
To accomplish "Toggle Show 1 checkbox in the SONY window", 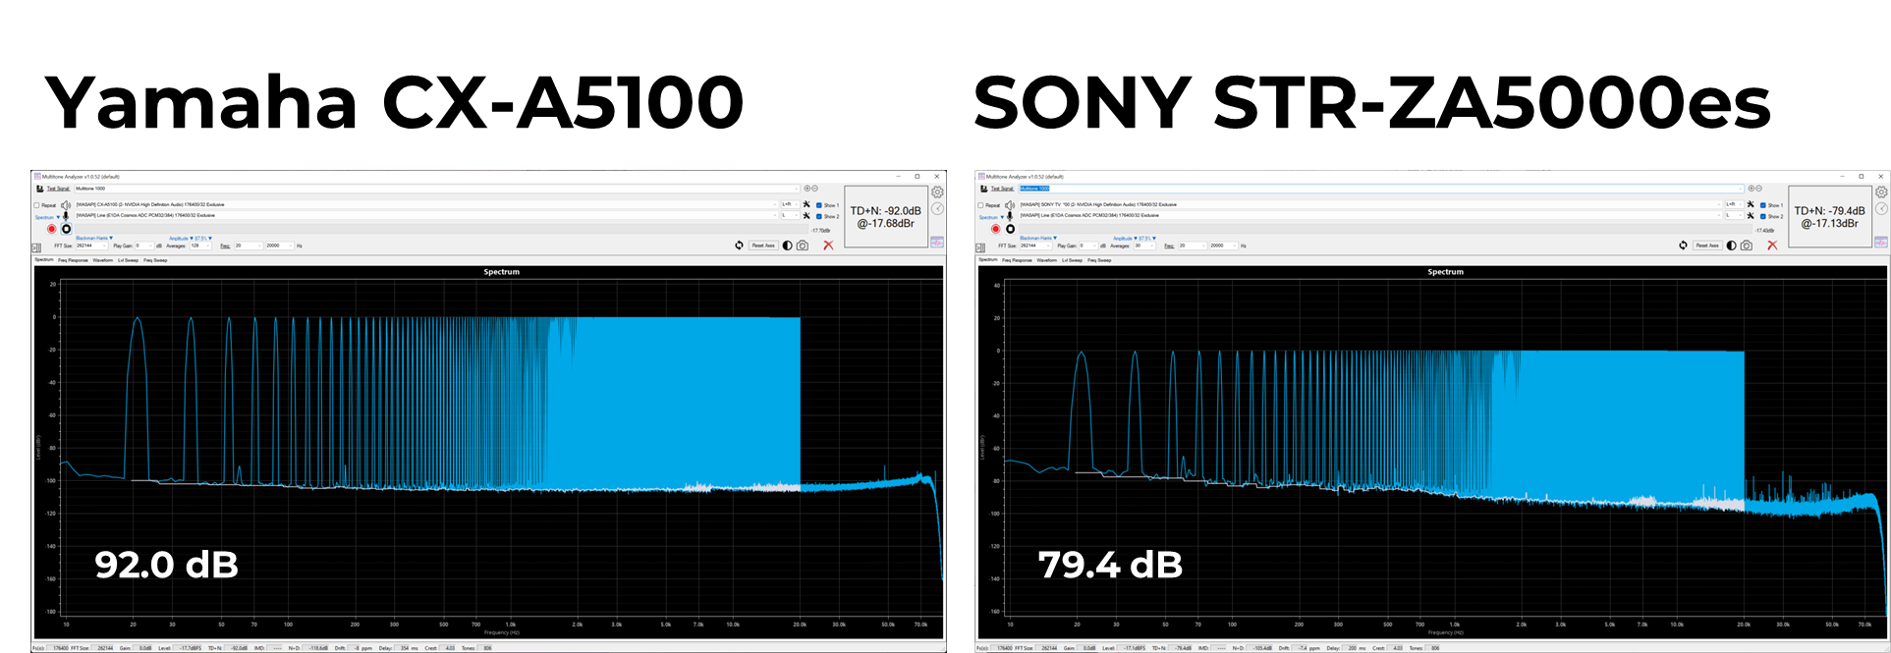I will [x=1763, y=205].
